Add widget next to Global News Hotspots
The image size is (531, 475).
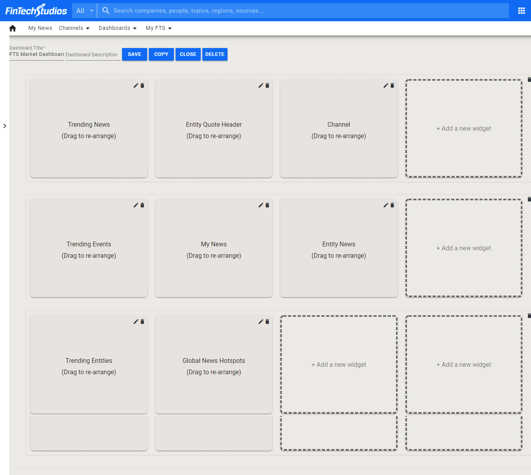click(x=339, y=364)
